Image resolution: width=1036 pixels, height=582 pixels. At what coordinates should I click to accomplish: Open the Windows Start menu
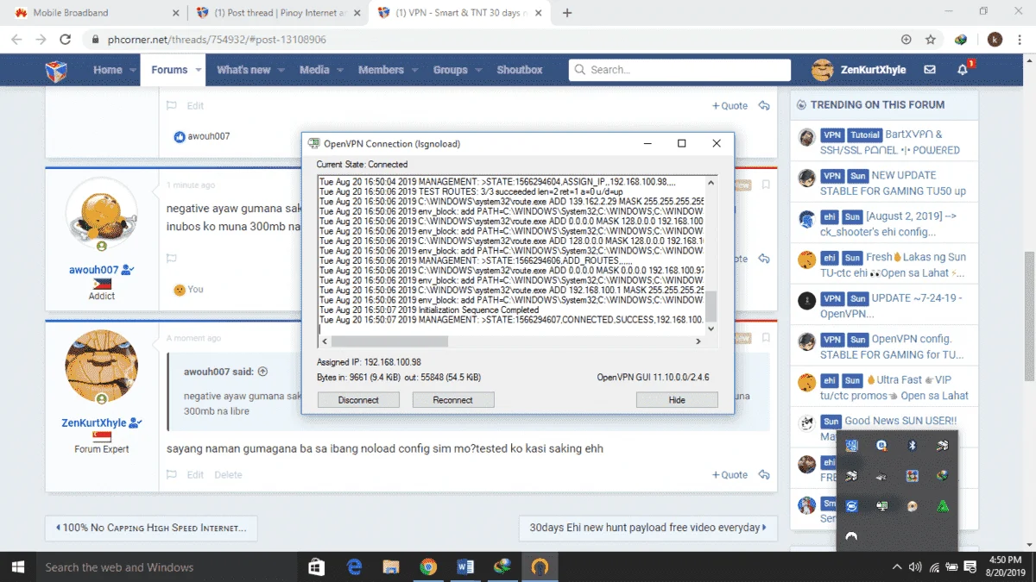tap(17, 567)
